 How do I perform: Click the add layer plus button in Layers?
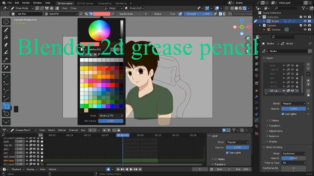tap(308, 64)
